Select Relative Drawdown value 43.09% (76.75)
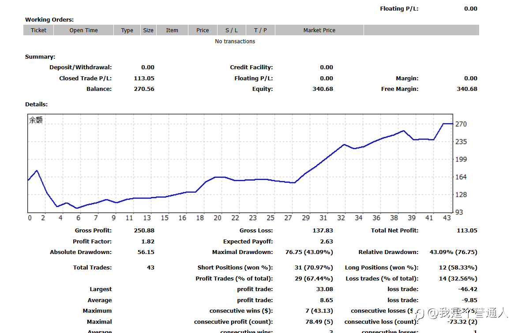This screenshot has height=333, width=514. [x=454, y=252]
